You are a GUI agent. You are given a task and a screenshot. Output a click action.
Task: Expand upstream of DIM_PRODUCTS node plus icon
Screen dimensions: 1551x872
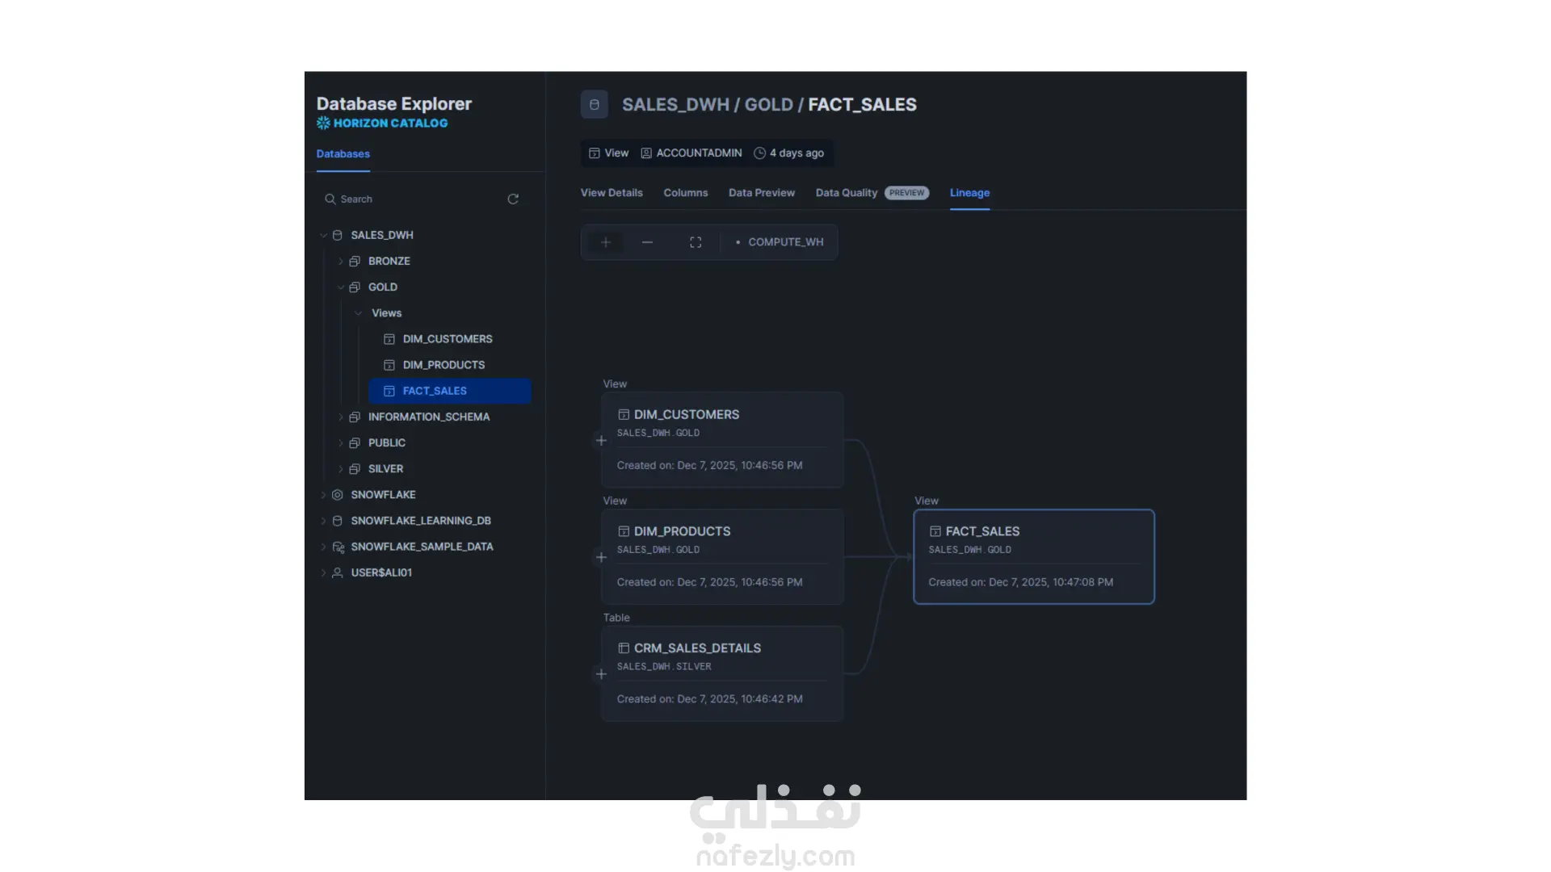click(601, 558)
